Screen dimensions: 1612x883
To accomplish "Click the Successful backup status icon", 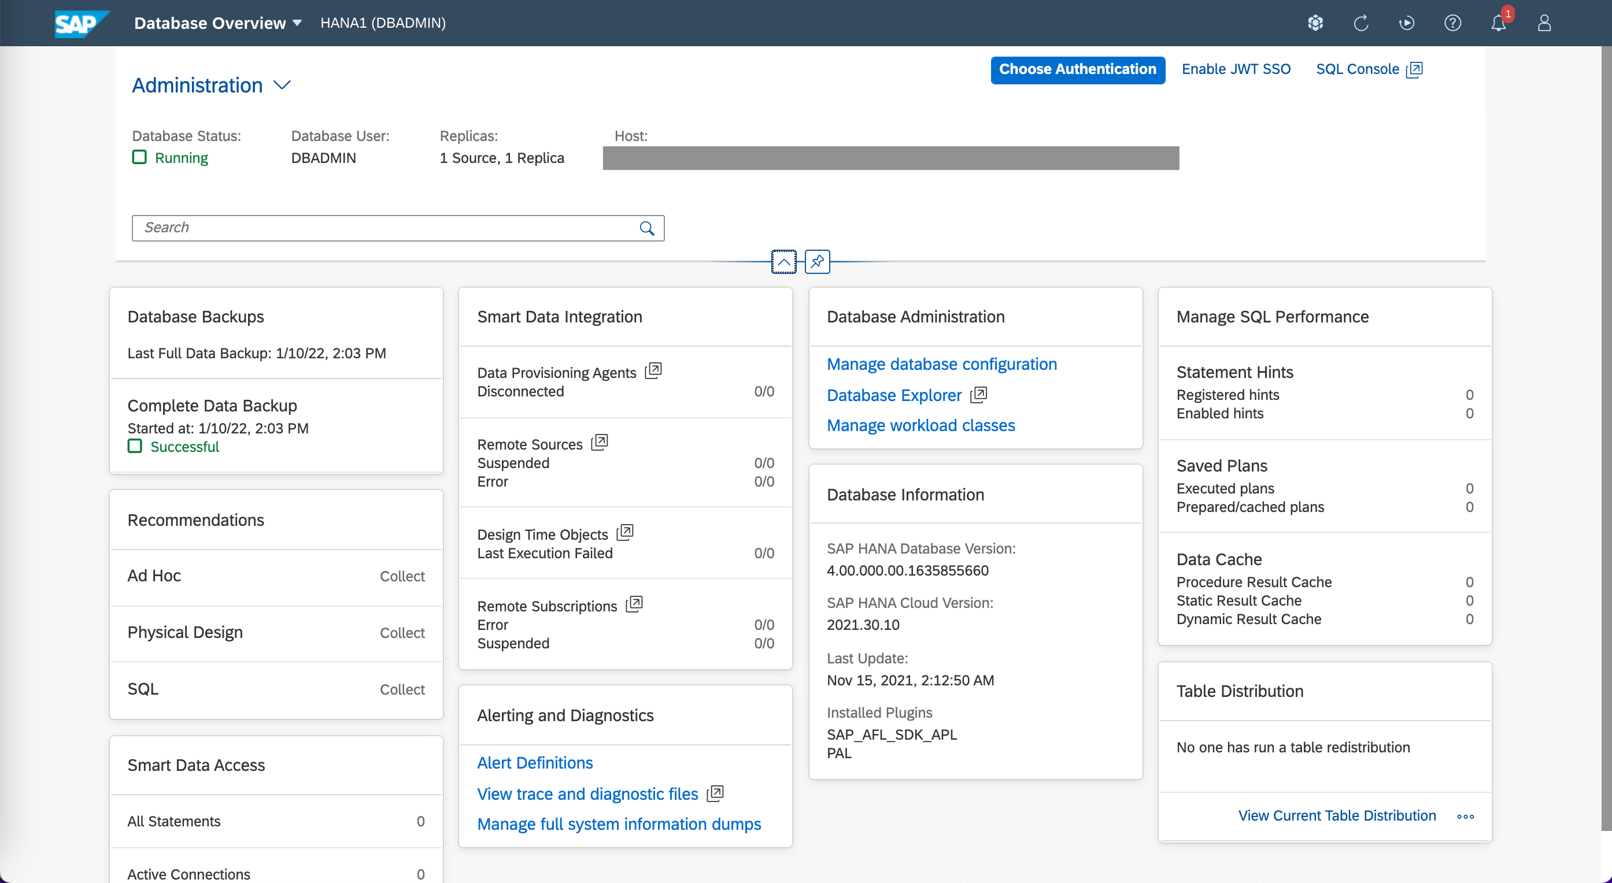I will tap(135, 446).
